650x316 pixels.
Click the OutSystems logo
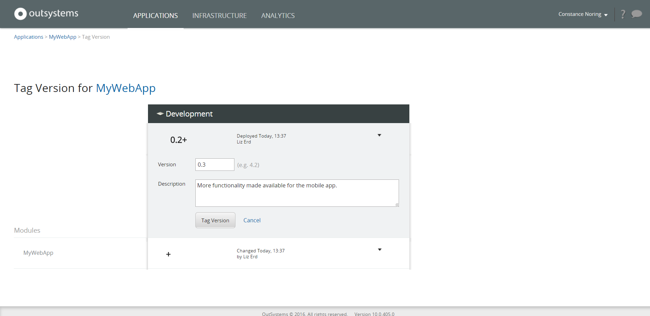(46, 14)
